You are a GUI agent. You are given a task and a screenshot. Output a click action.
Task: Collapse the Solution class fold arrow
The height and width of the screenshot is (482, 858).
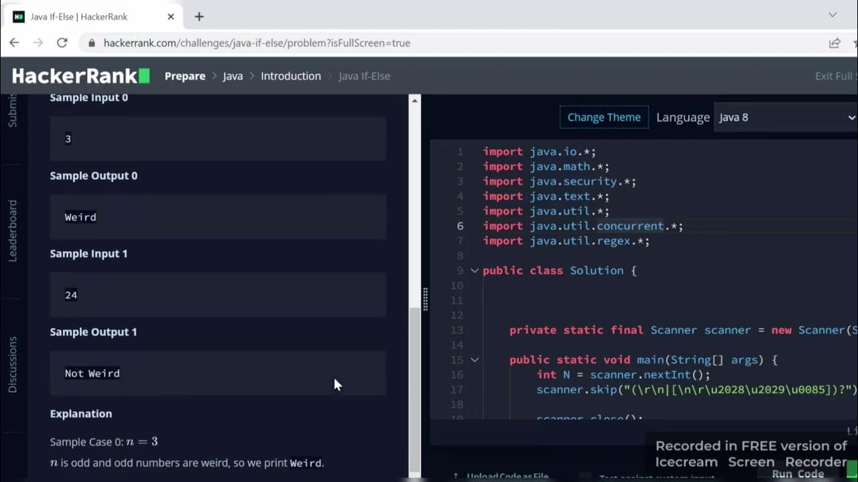475,270
